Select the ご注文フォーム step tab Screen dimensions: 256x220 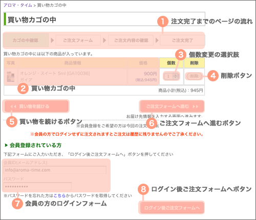[x=78, y=40]
